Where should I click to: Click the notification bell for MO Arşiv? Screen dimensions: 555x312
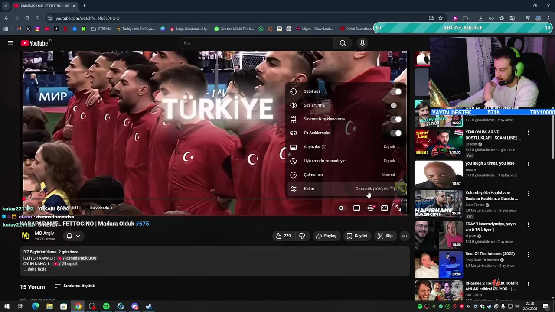point(69,236)
